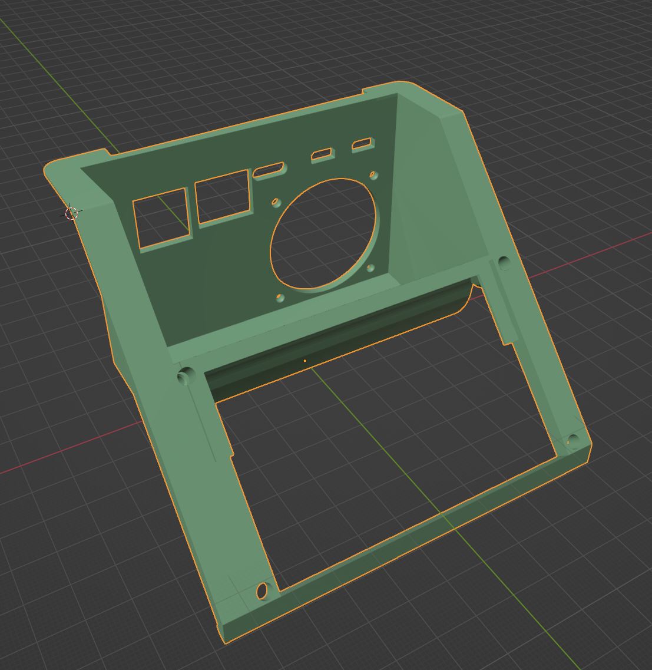Click the second square cutout on back panel
Screen dimensions: 652x670
(223, 197)
